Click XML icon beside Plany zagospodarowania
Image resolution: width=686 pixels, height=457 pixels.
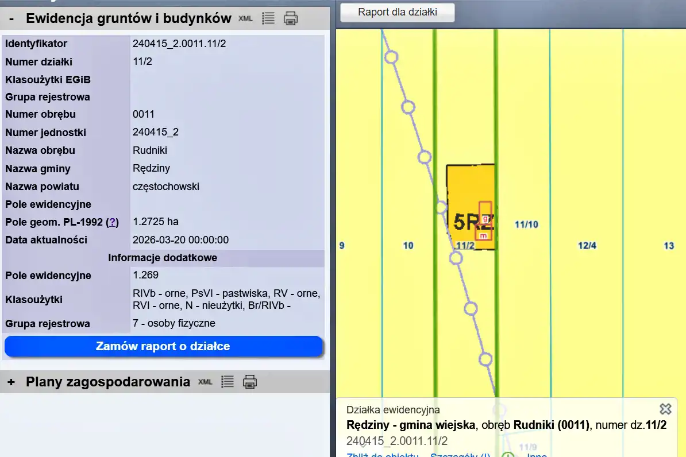(x=205, y=382)
